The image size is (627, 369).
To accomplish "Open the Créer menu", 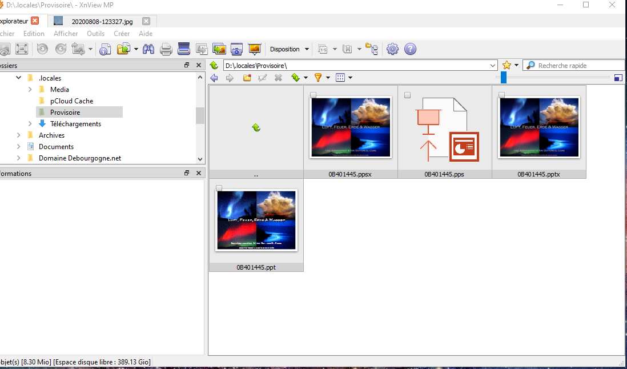I will (x=122, y=34).
